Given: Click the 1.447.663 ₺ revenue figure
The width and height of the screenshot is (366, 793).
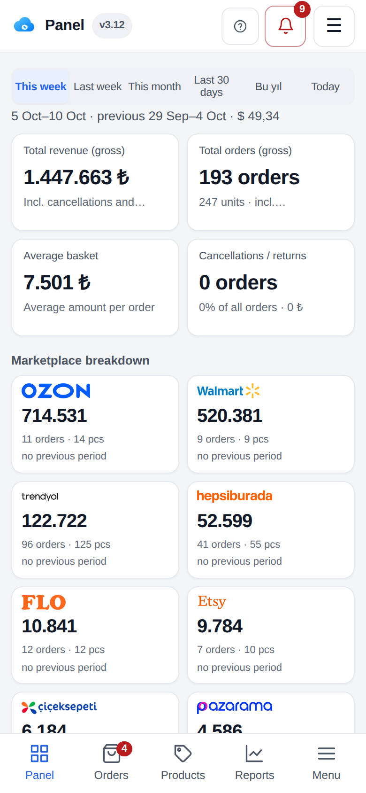Looking at the screenshot, I should point(76,178).
